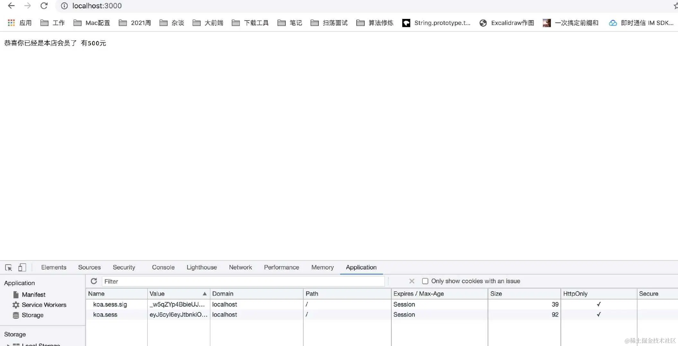This screenshot has width=678, height=346.
Task: Select the koa.sess.sig cookie row
Action: pyautogui.click(x=110, y=304)
